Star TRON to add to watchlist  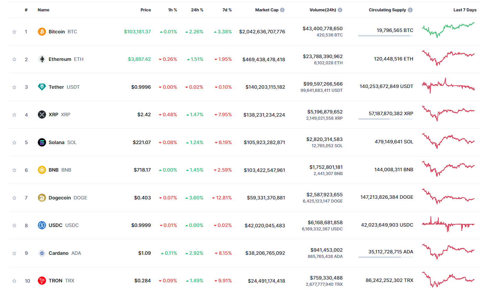tap(14, 281)
